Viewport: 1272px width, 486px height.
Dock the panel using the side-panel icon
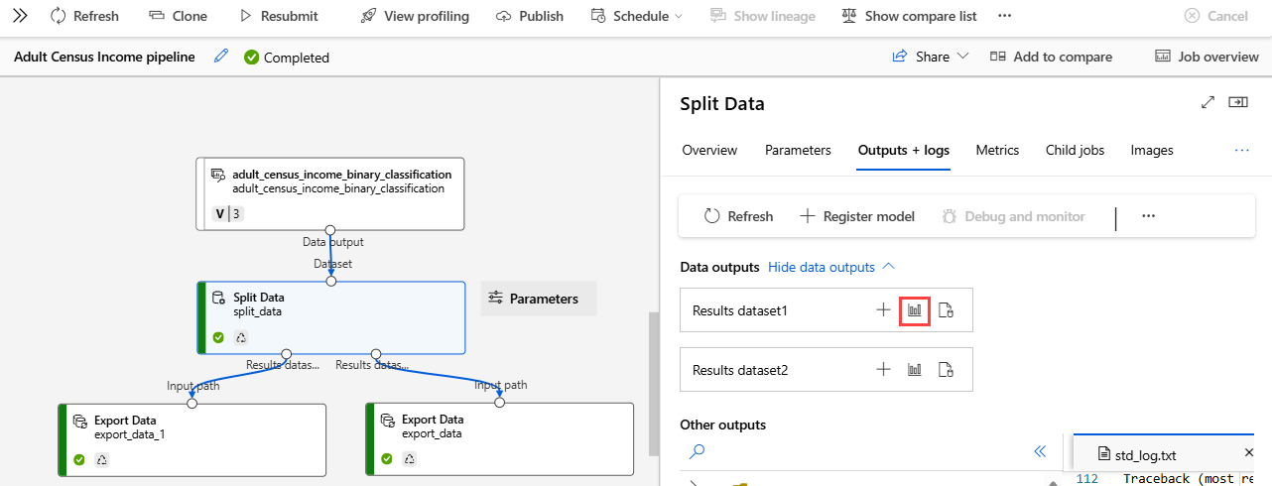tap(1238, 103)
